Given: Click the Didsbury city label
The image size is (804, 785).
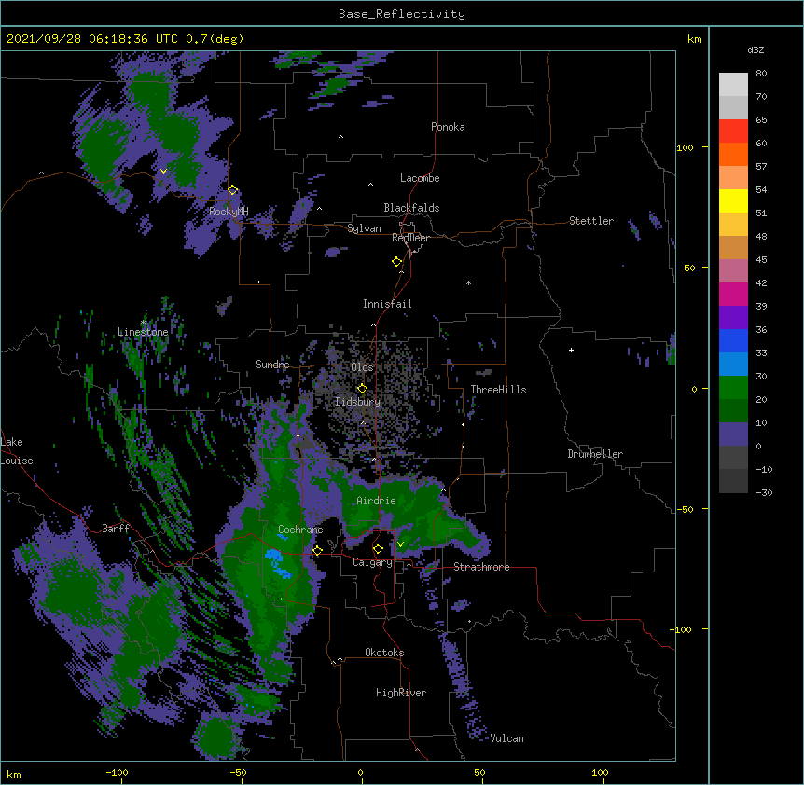Looking at the screenshot, I should pyautogui.click(x=358, y=402).
